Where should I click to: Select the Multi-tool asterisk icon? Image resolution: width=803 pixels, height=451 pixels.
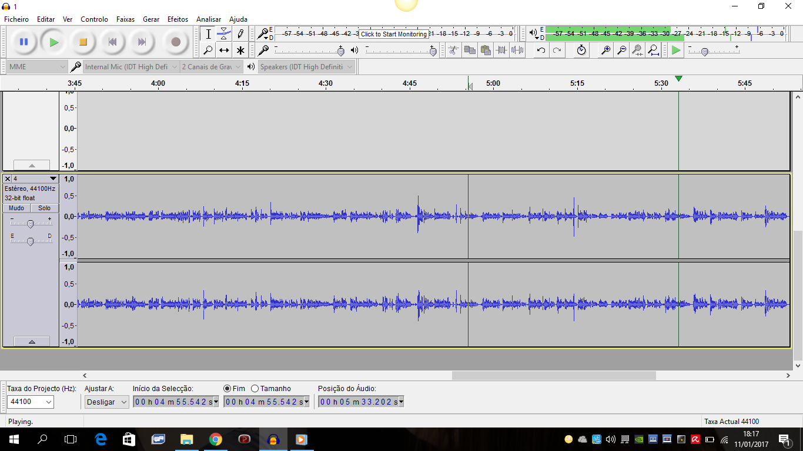pyautogui.click(x=240, y=51)
